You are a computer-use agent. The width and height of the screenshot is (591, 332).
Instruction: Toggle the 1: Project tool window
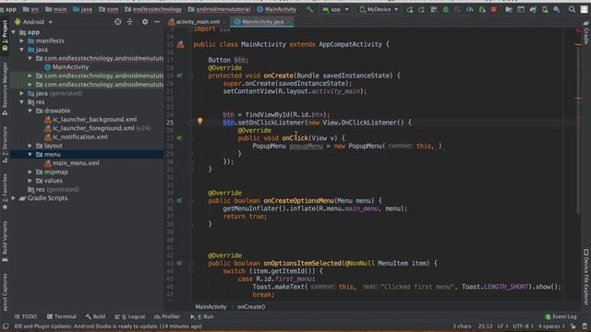coord(5,36)
